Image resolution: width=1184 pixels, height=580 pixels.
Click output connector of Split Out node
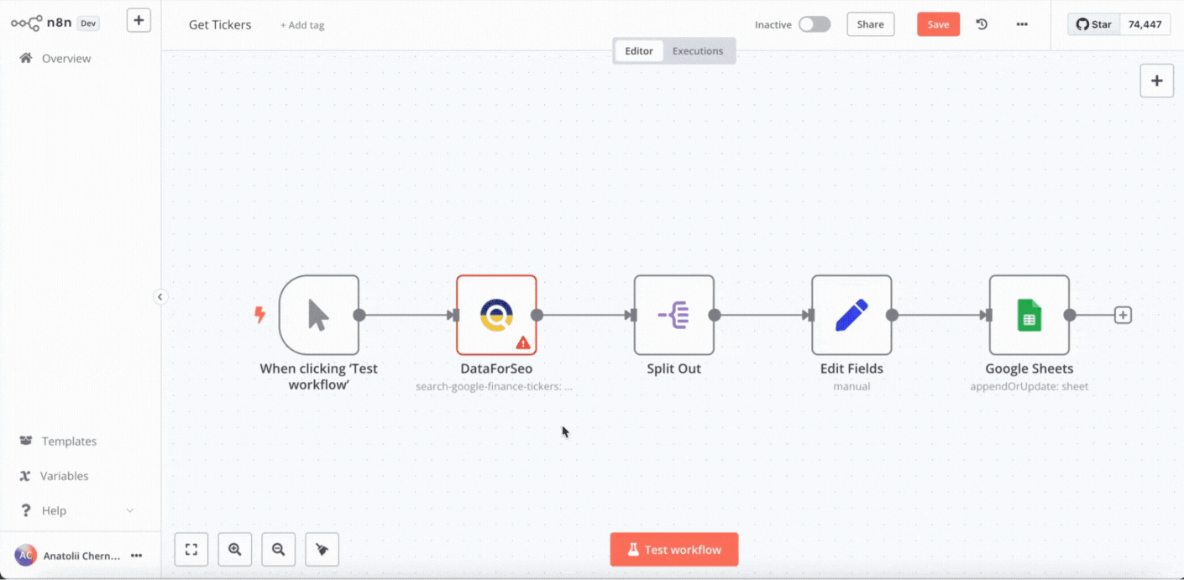(715, 316)
